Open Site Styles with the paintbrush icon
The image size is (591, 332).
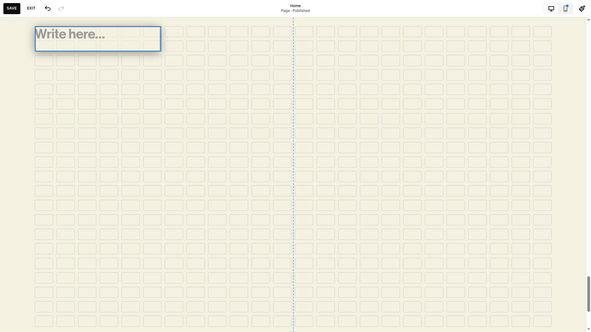point(582,8)
